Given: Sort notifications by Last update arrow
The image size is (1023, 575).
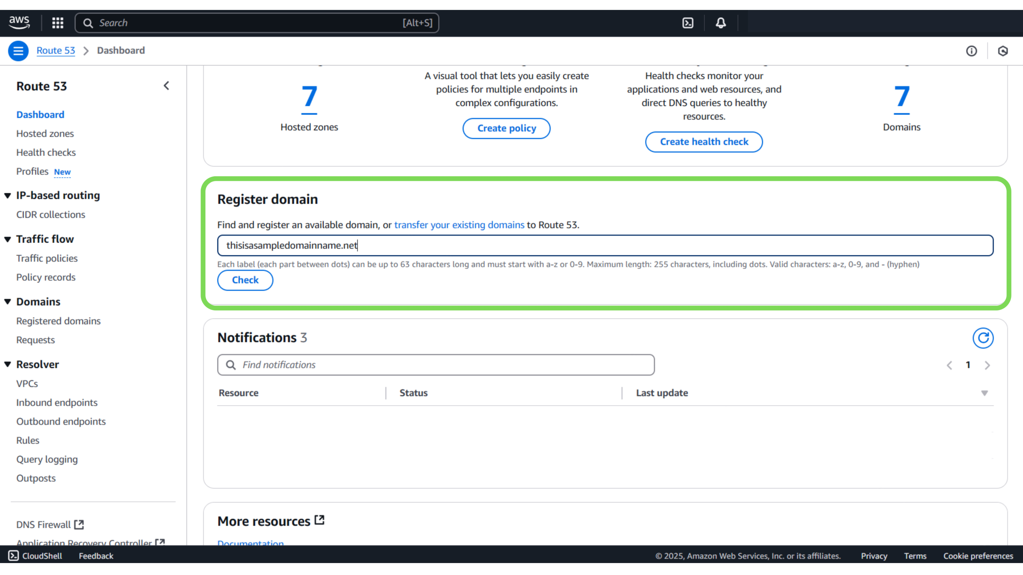Looking at the screenshot, I should click(x=984, y=393).
